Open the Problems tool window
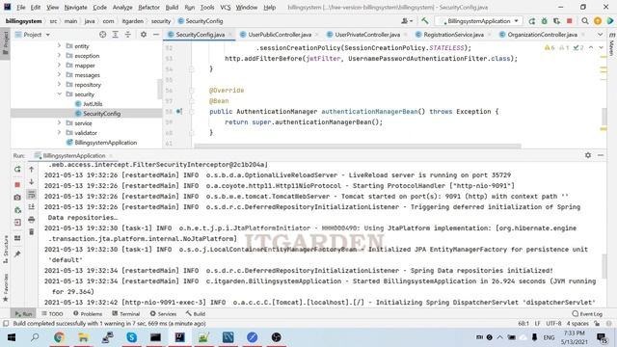Image resolution: width=617 pixels, height=347 pixels. click(88, 314)
